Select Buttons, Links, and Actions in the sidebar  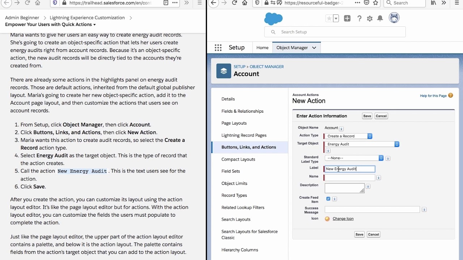(x=249, y=147)
